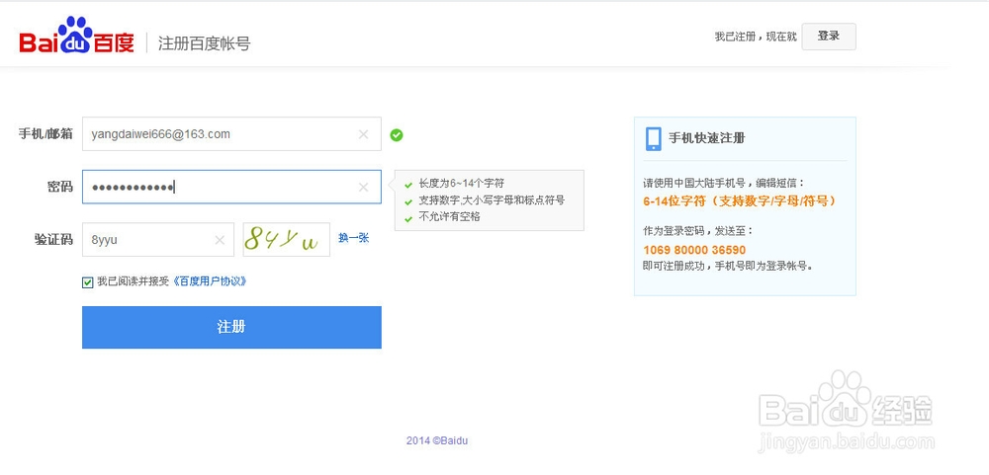
Task: Click the 支持数字,大小写字母和标点符号 hint
Action: pyautogui.click(x=492, y=200)
